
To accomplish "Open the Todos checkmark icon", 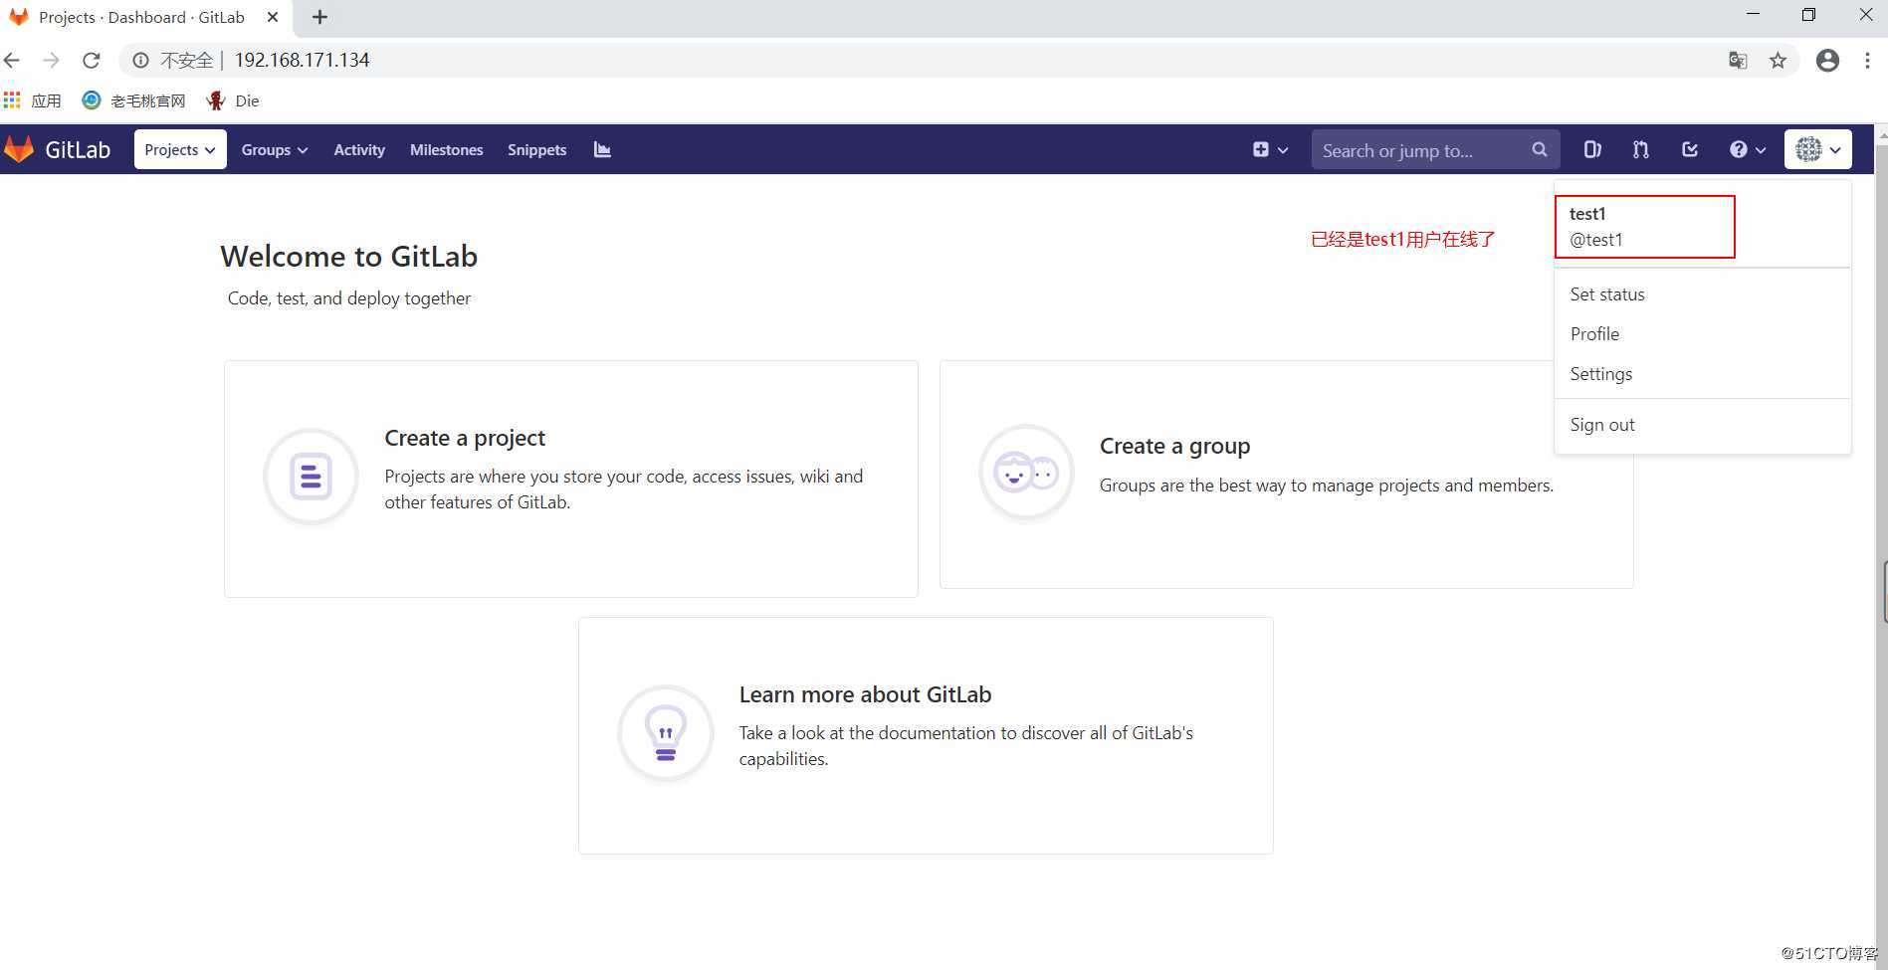I will click(1690, 149).
